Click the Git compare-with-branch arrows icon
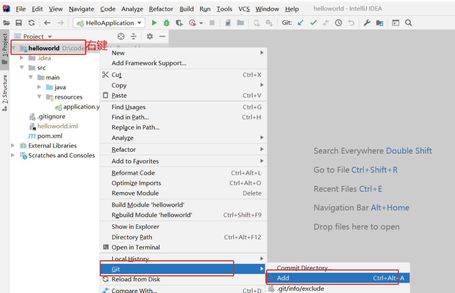Screen dimensions: 455x293 click(x=326, y=23)
